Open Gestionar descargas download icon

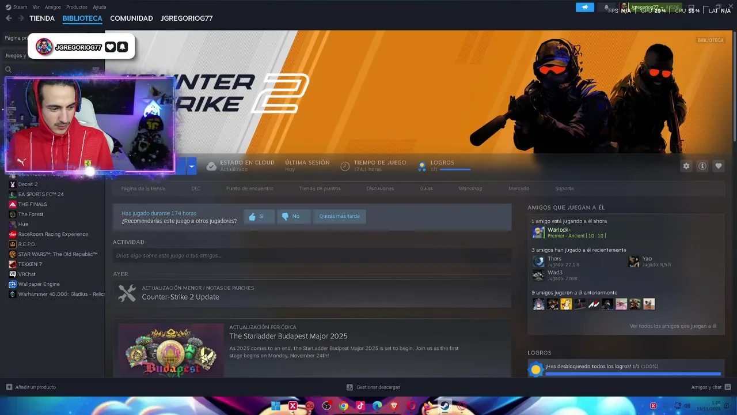[349, 387]
